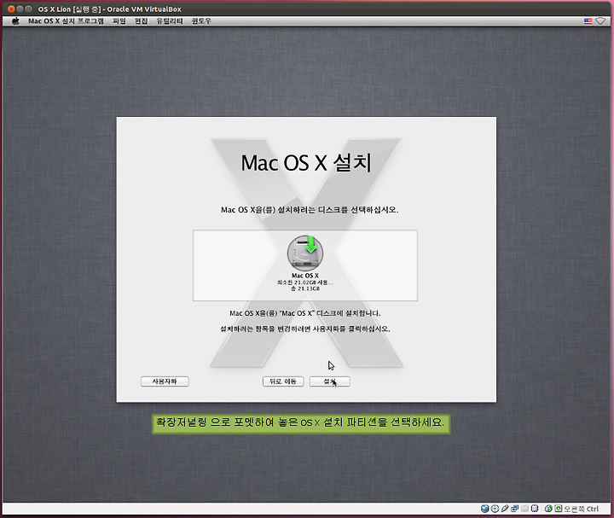
Task: Click the CPU virtualization chip status icon
Action: 535,509
